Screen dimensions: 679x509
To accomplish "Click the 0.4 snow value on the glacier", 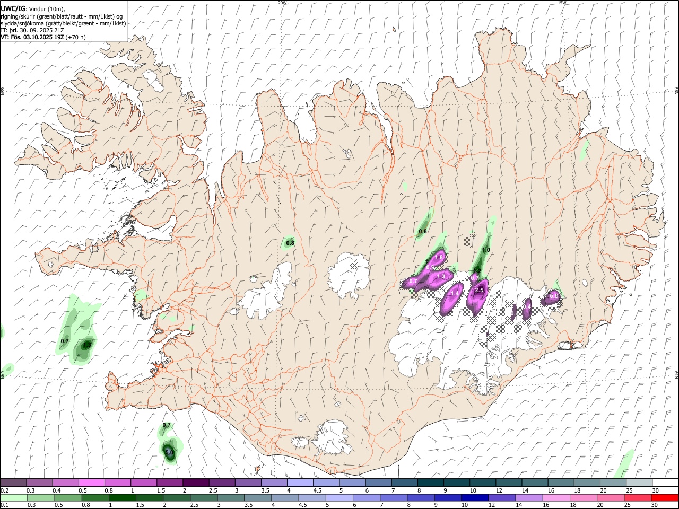I will click(527, 306).
